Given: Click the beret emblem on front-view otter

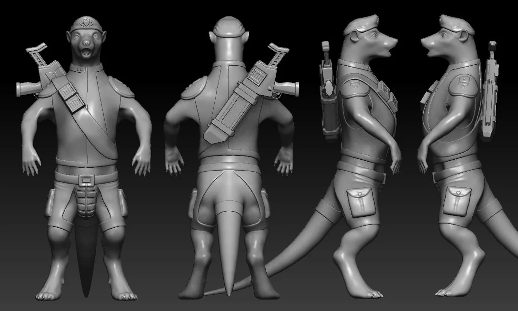Looking at the screenshot, I should (86, 22).
